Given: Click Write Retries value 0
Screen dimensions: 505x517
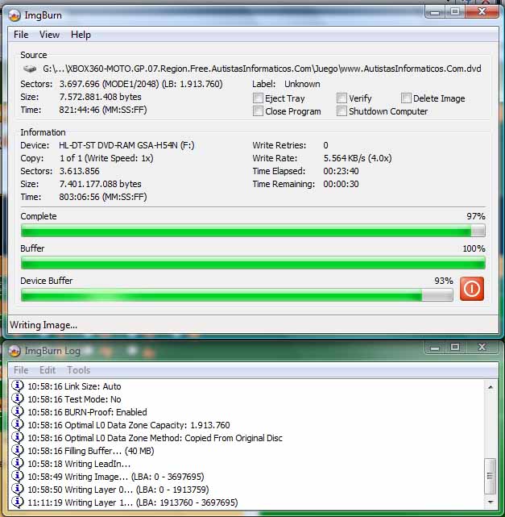Looking at the screenshot, I should coord(325,145).
